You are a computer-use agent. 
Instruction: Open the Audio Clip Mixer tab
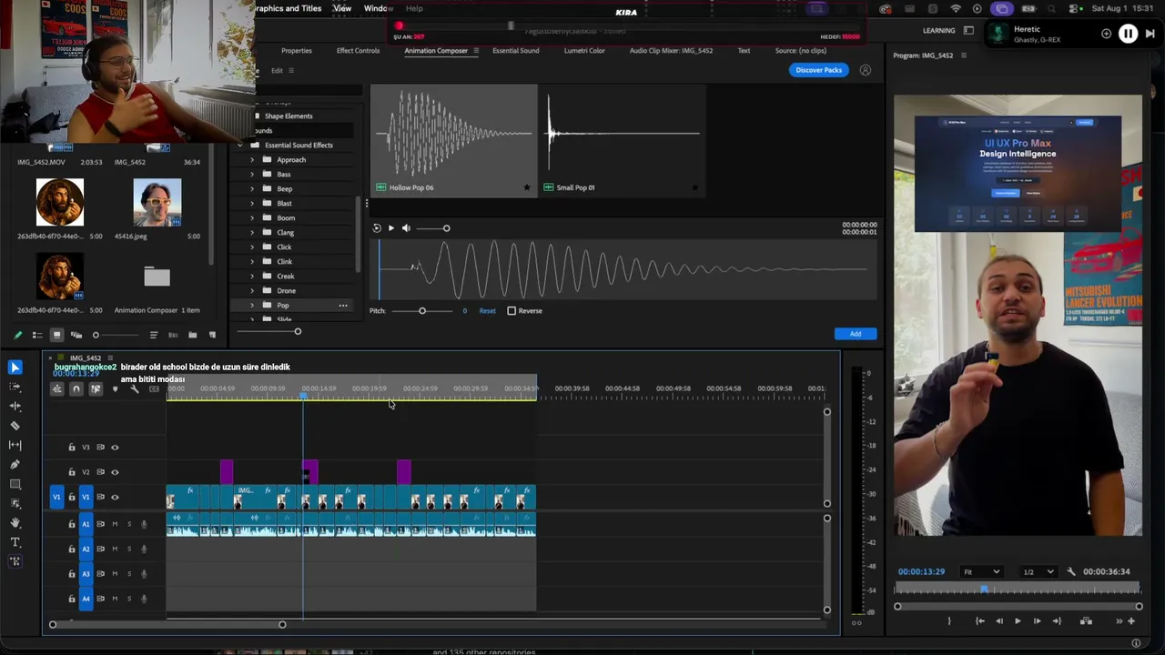pos(671,51)
